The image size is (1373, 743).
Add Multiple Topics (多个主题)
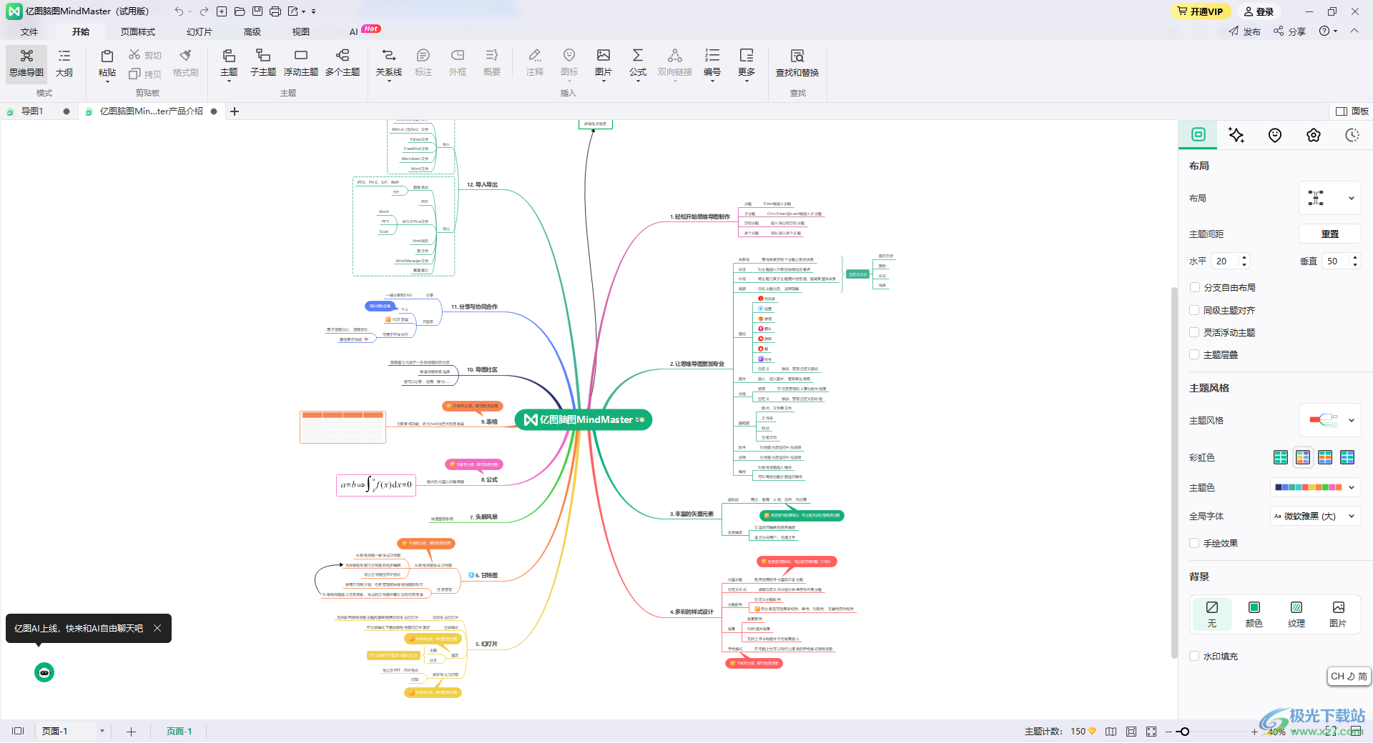(x=343, y=64)
